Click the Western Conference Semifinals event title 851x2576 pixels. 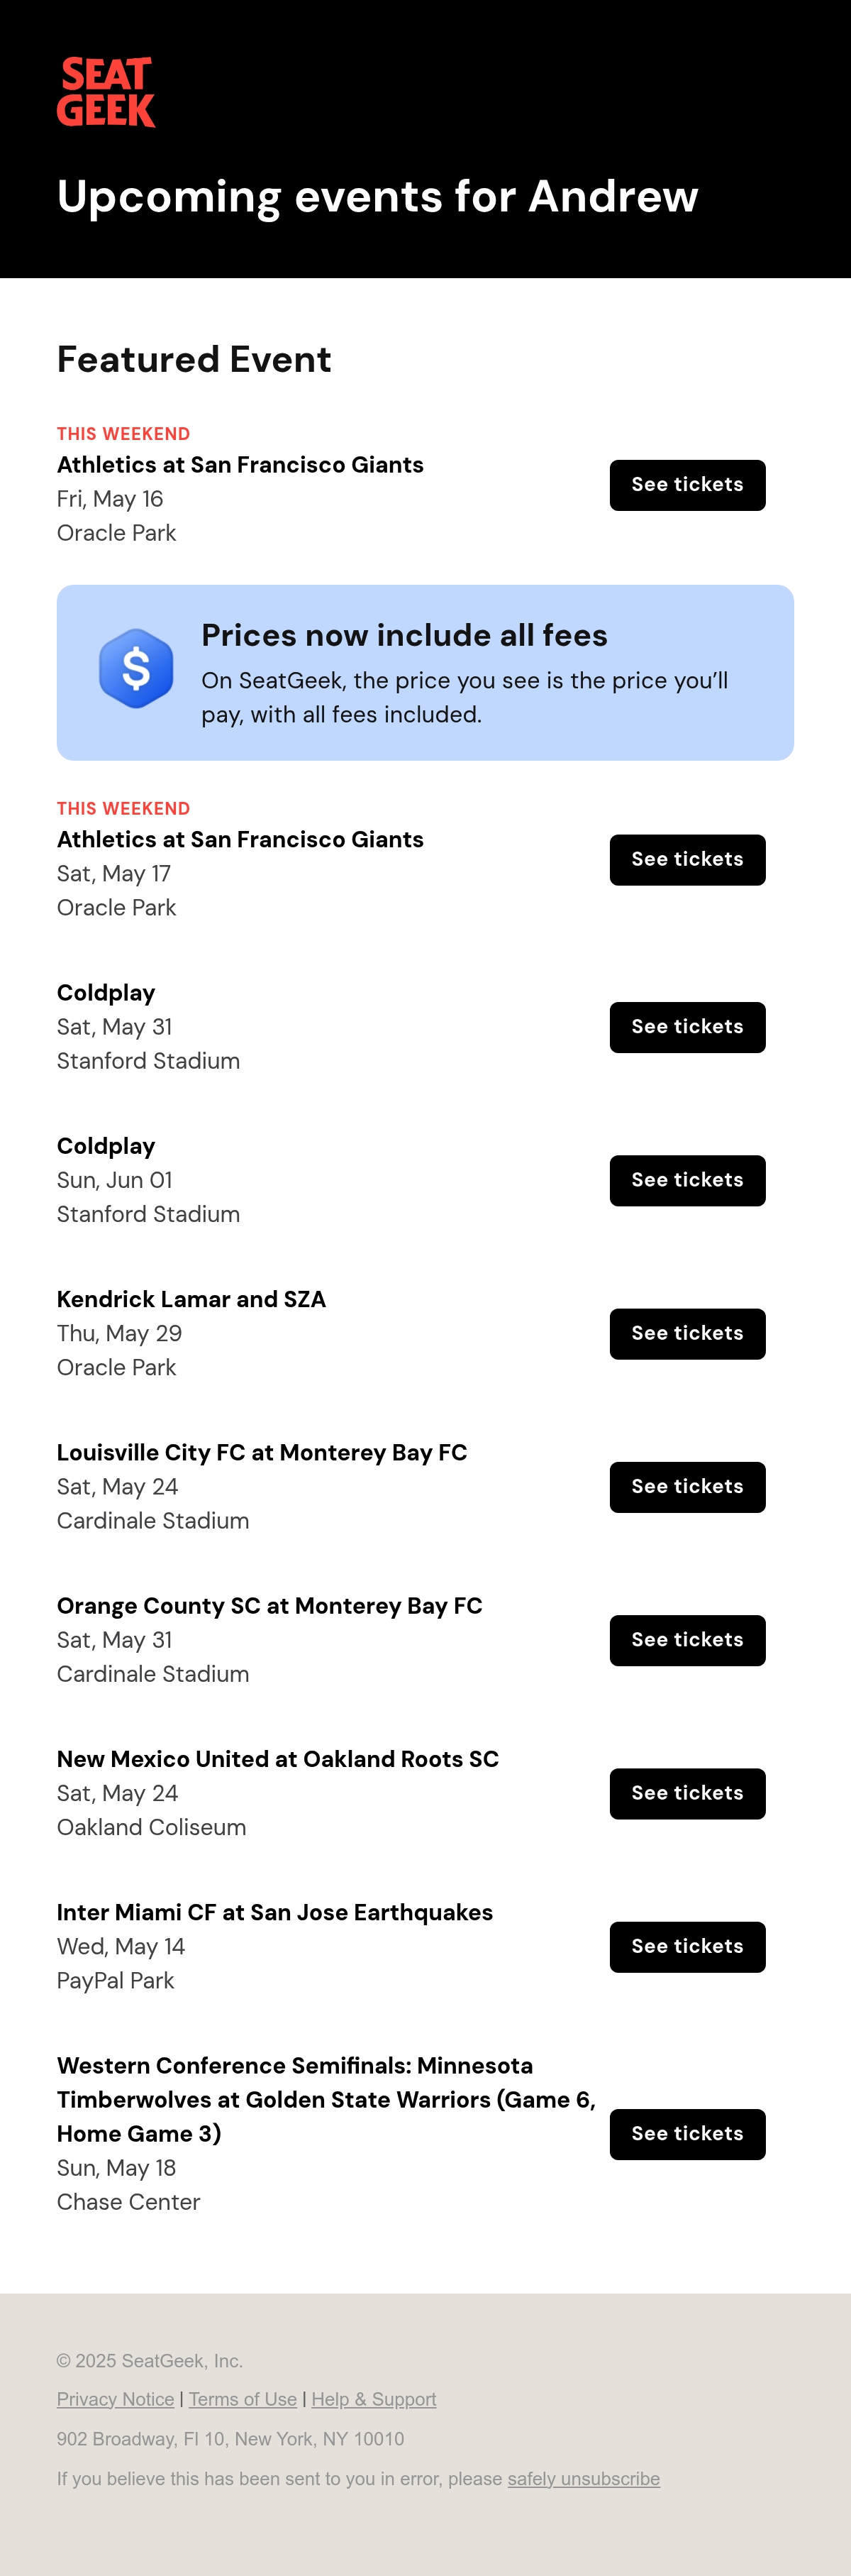click(x=327, y=2100)
